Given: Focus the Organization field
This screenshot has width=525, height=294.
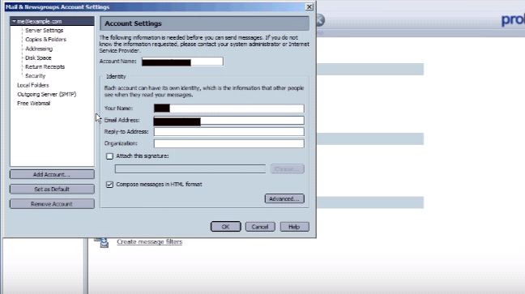Looking at the screenshot, I should [x=229, y=143].
